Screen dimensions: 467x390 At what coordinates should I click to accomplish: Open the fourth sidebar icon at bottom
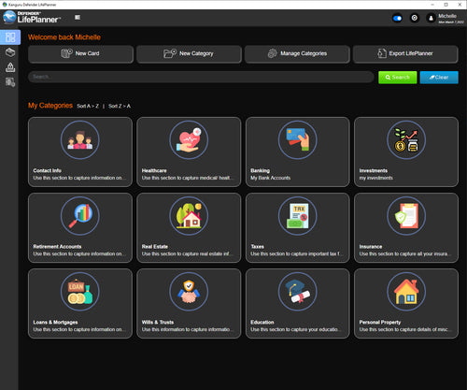coord(10,82)
